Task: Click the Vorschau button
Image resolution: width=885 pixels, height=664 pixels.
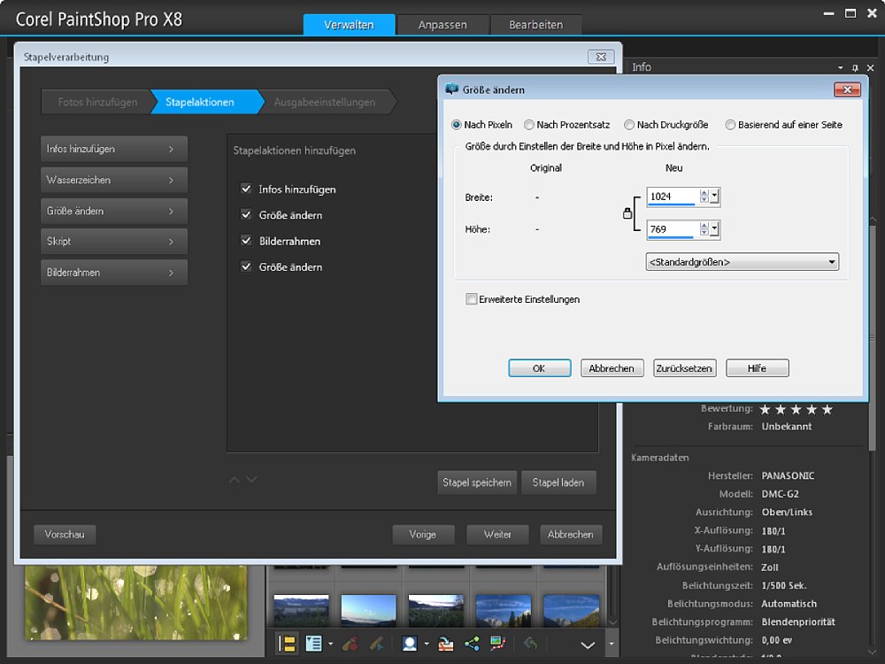Action: 65,535
